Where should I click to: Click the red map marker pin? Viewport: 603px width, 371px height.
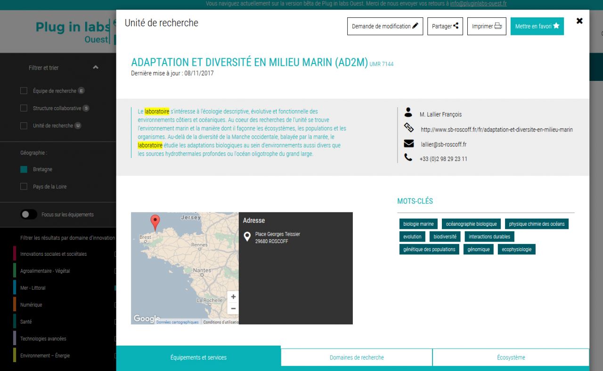click(x=155, y=221)
